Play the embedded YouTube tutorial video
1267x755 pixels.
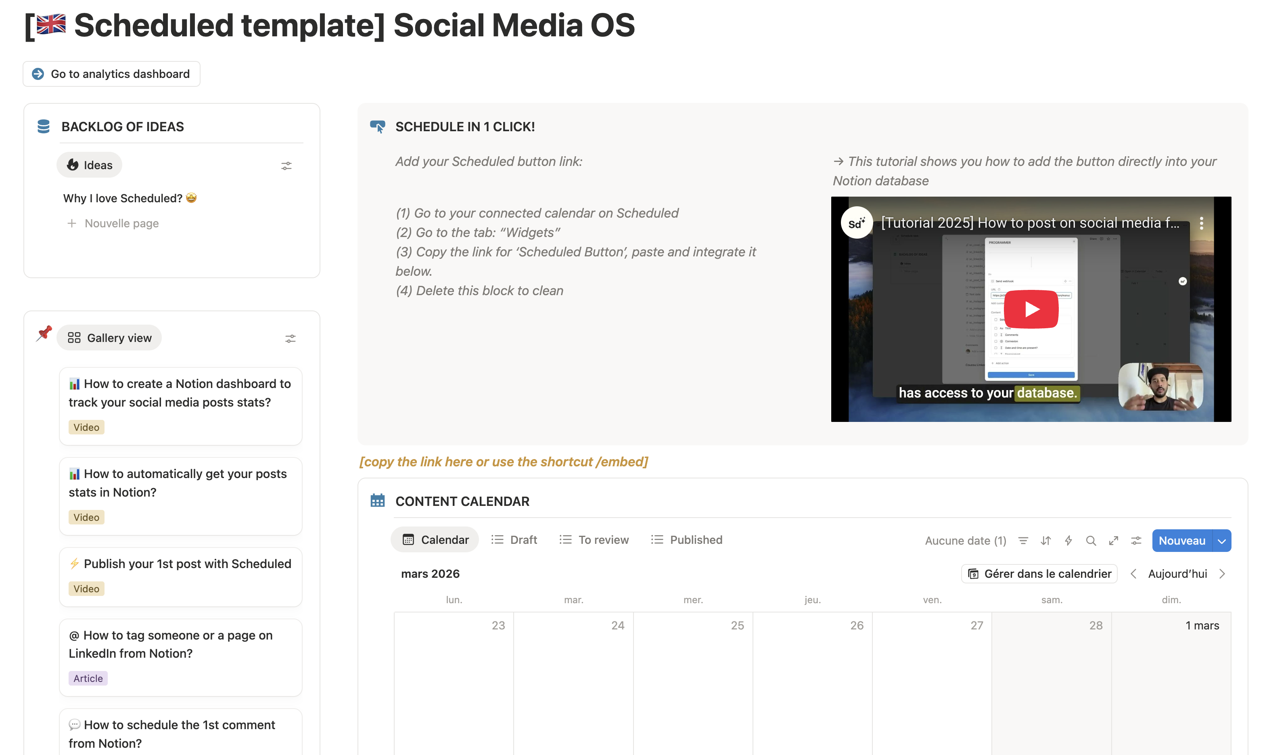[x=1031, y=309]
